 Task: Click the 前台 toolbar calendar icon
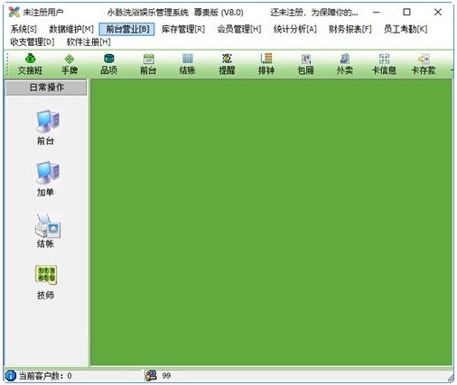click(x=148, y=64)
